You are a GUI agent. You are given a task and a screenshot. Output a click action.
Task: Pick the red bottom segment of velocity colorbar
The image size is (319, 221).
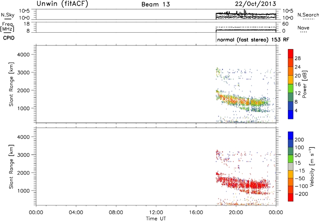[291, 197]
